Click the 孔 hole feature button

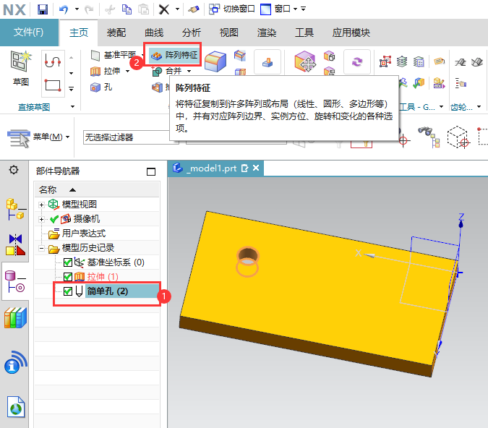(100, 87)
